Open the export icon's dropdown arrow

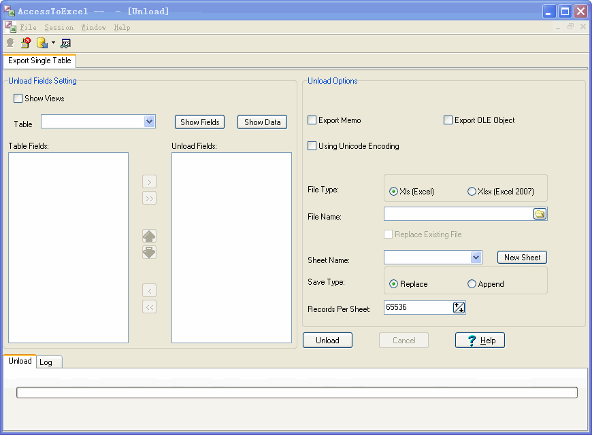point(53,43)
